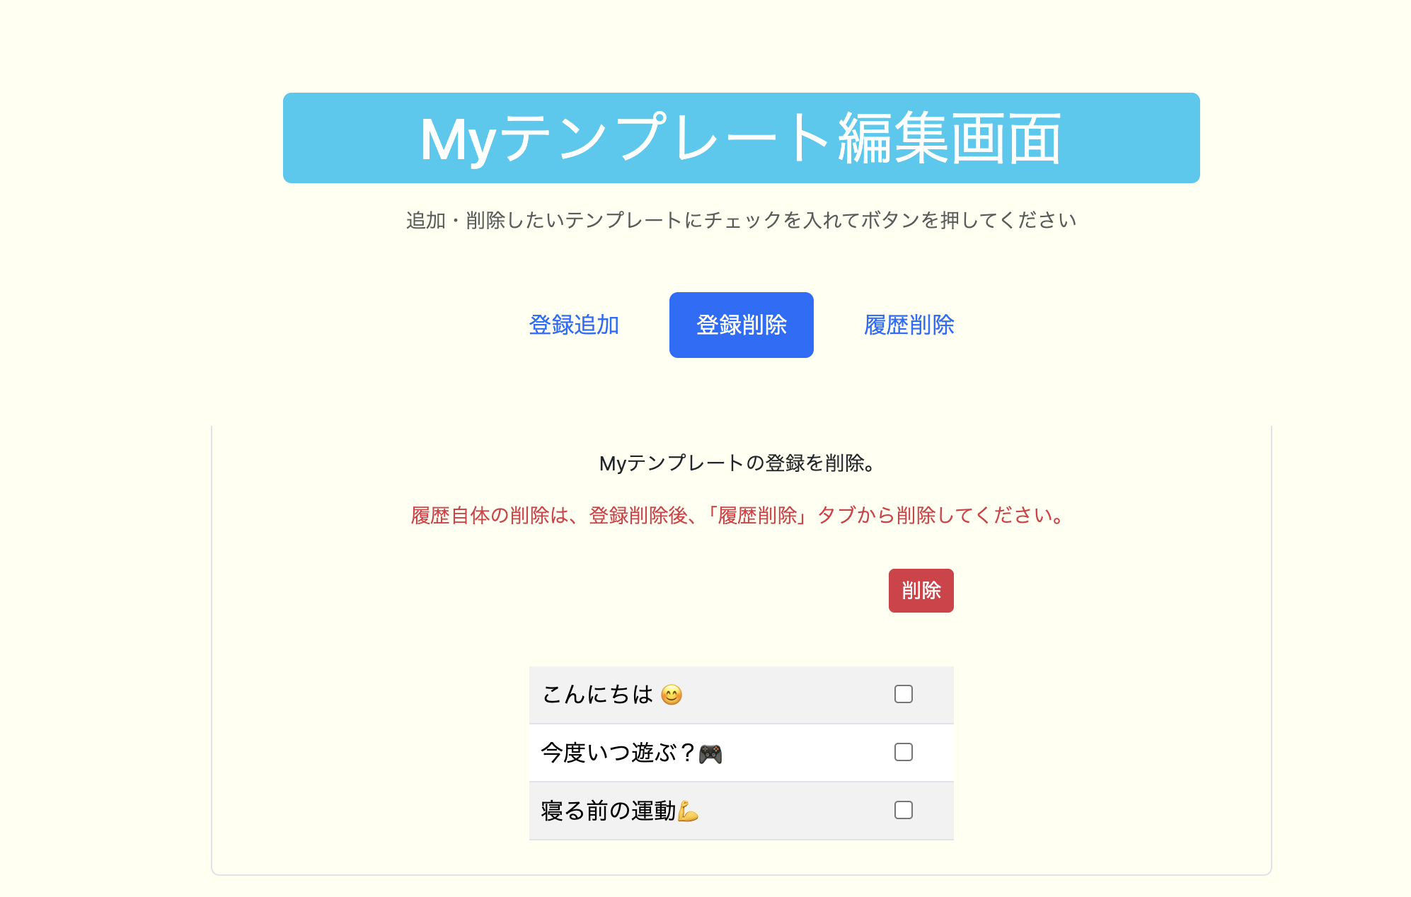Switch to the 登録追加 tab

point(574,325)
